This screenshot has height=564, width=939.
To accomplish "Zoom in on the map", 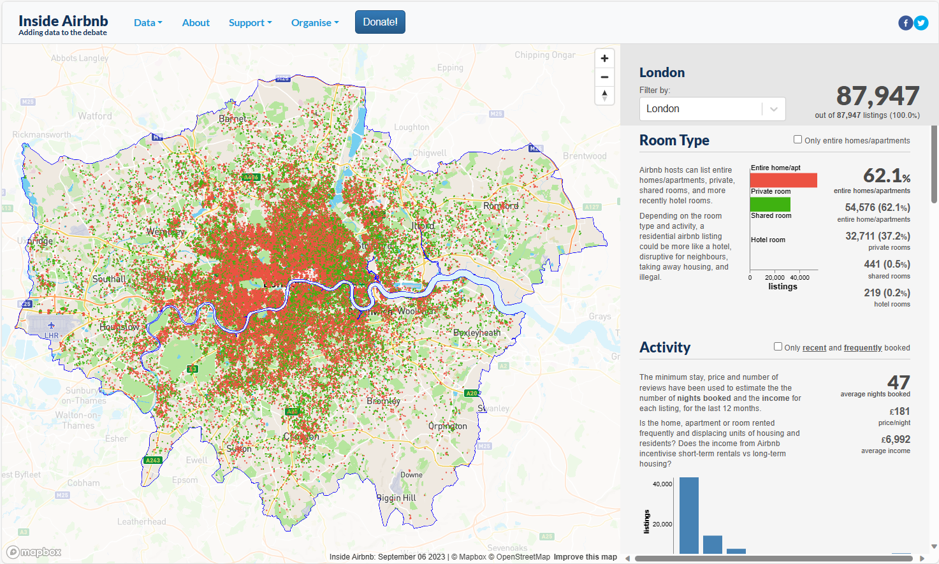I will click(x=604, y=59).
